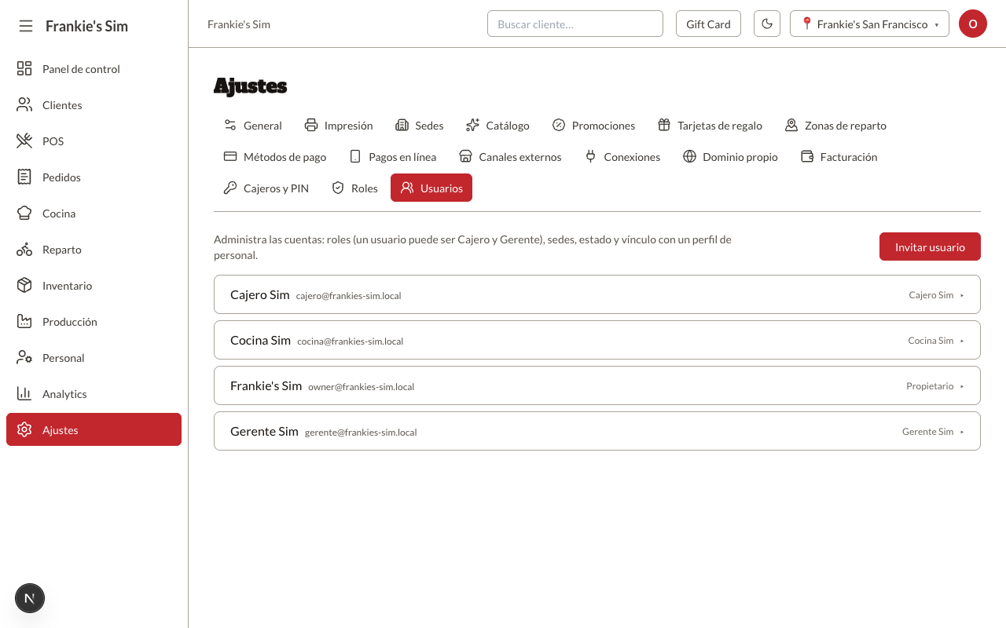Open Pedidos in the sidebar
The height and width of the screenshot is (628, 1006).
tap(94, 177)
